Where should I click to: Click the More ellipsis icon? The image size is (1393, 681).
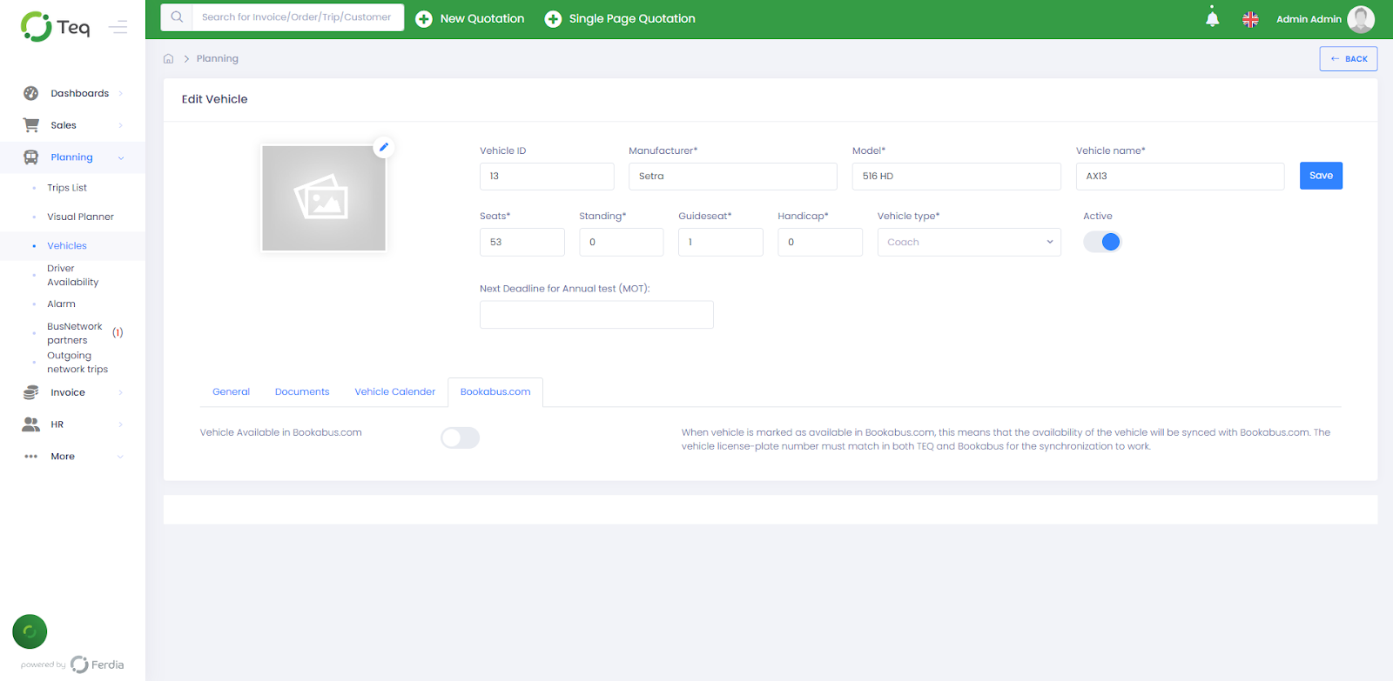31,457
